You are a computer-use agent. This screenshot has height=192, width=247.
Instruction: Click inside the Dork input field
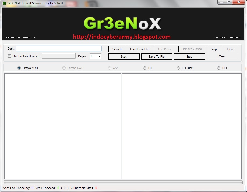[59, 49]
